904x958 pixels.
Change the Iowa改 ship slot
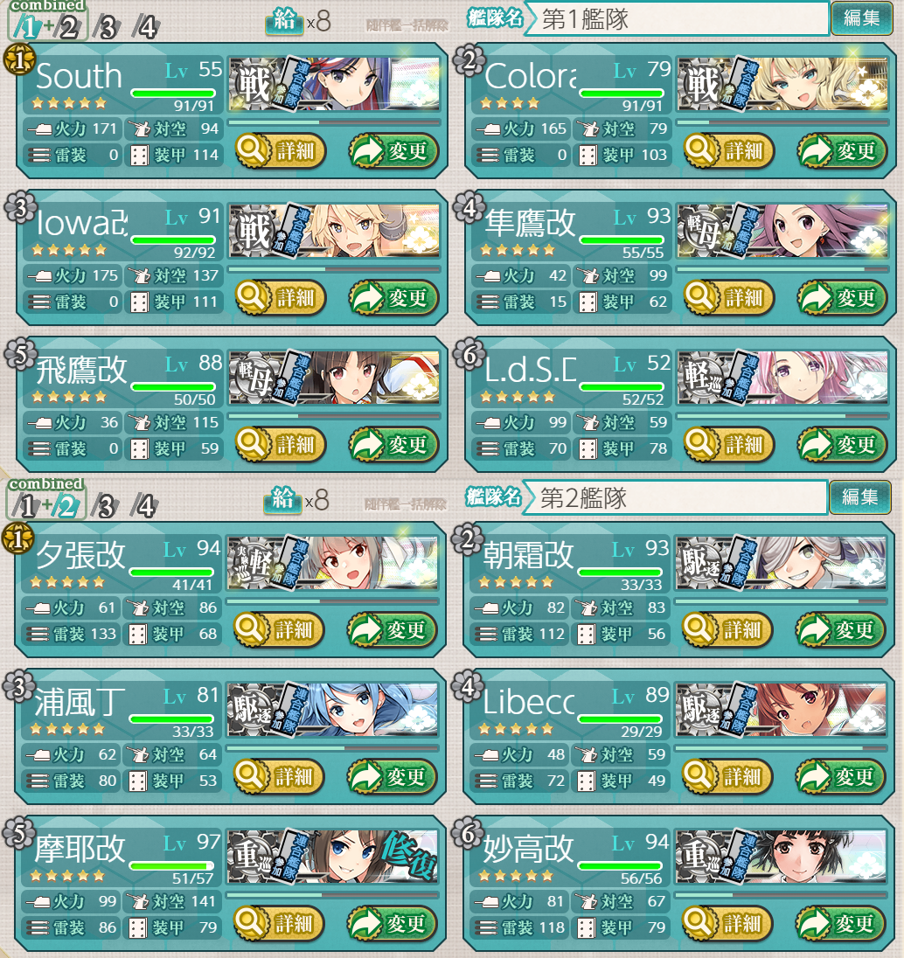393,298
